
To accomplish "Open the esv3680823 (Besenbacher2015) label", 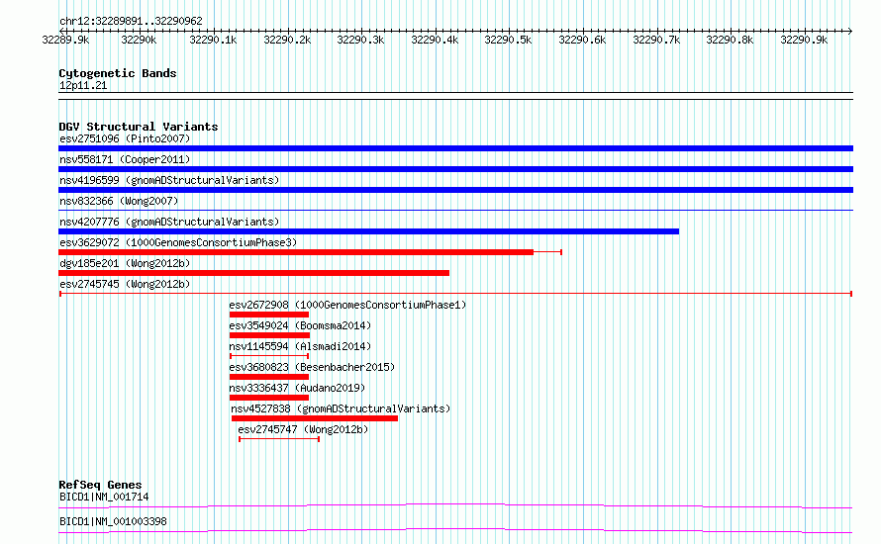I will click(x=312, y=367).
